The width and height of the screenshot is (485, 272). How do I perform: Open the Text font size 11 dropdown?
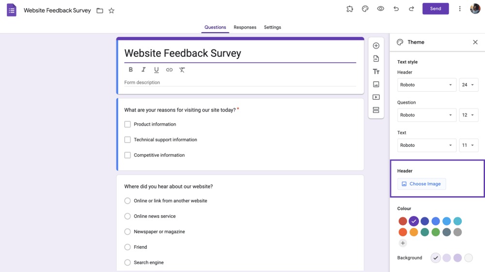[x=469, y=145]
